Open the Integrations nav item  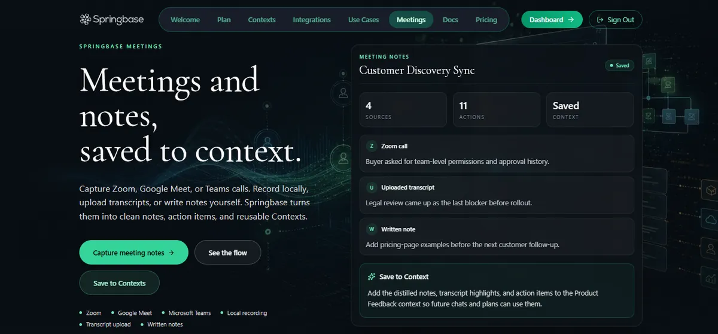coord(312,20)
